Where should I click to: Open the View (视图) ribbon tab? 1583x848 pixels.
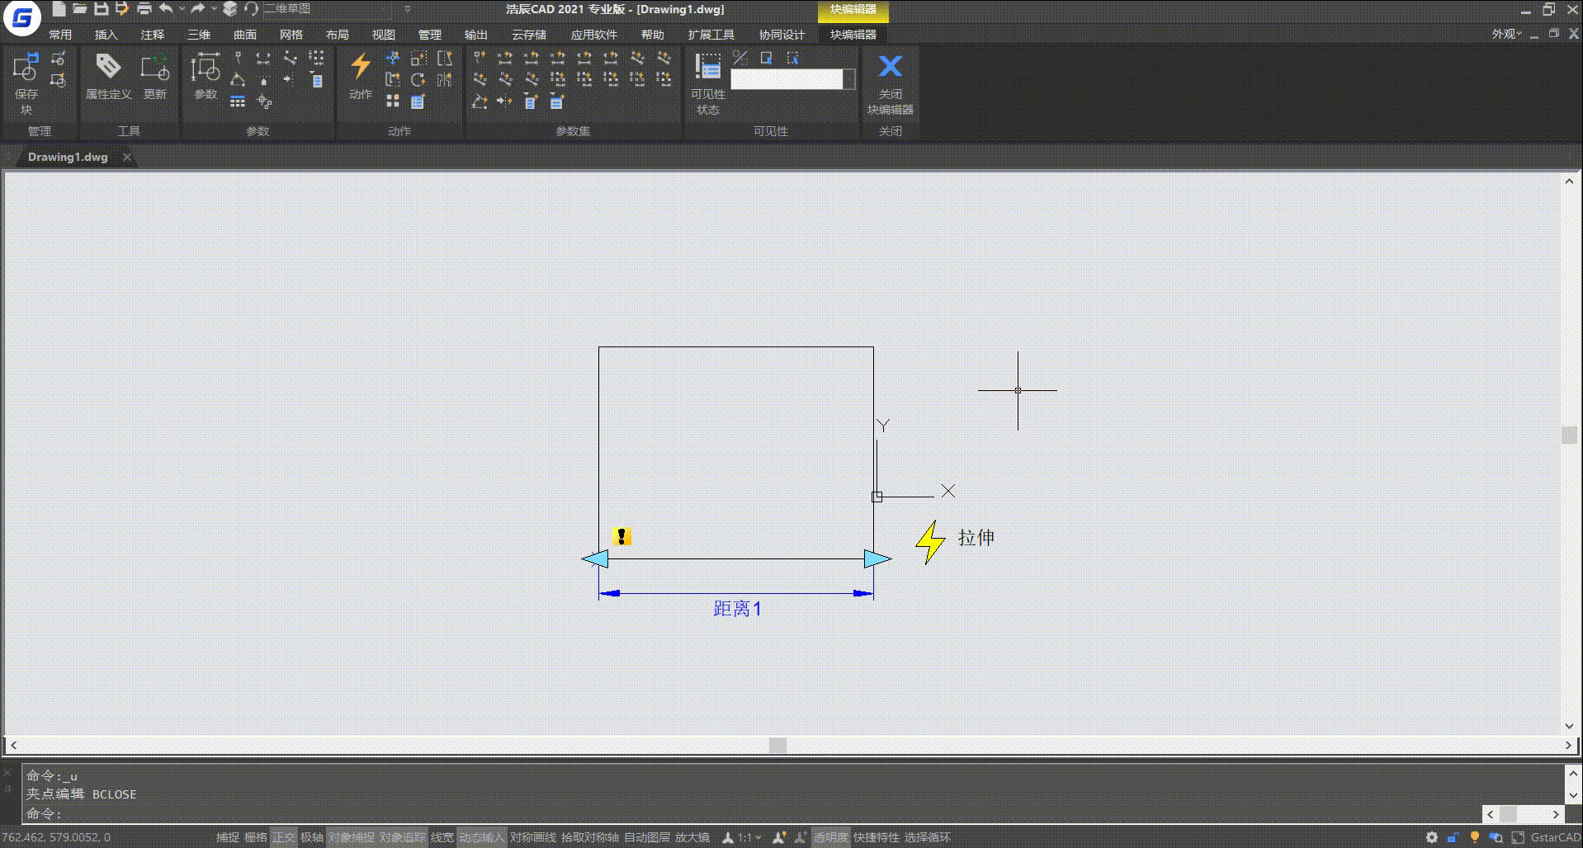(383, 35)
